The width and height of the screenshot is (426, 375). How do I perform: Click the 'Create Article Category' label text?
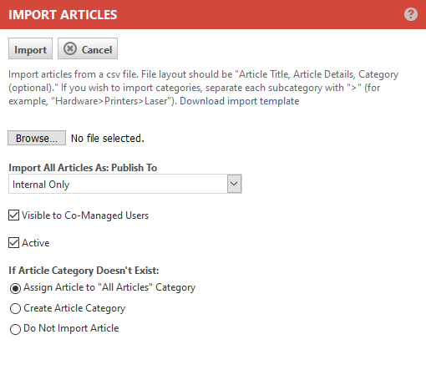[x=74, y=308]
